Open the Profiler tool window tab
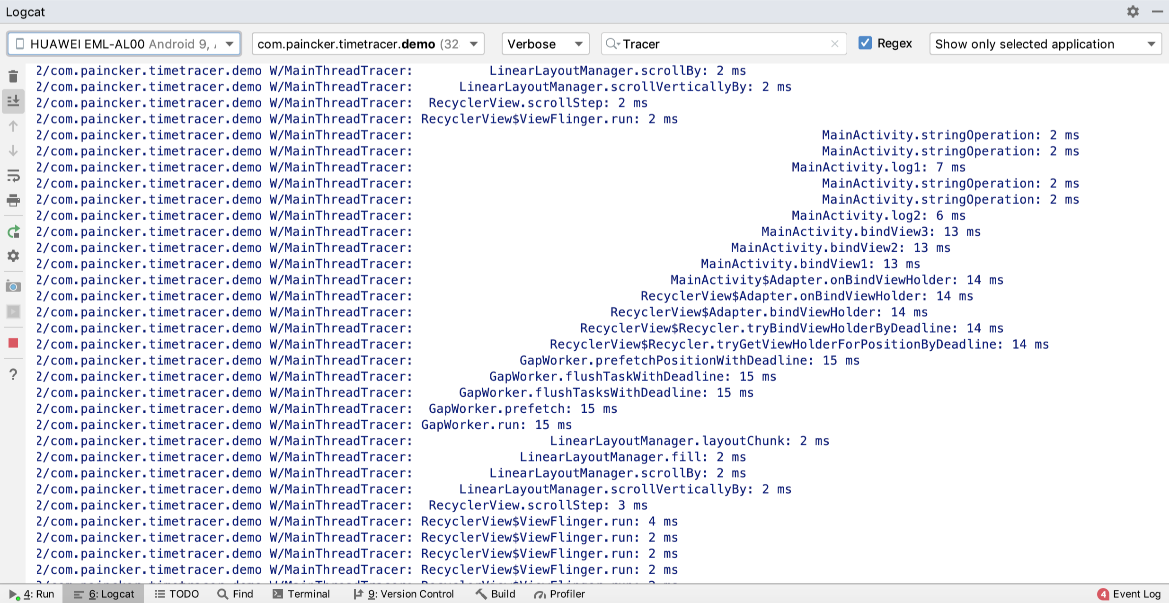This screenshot has height=603, width=1169. [559, 594]
